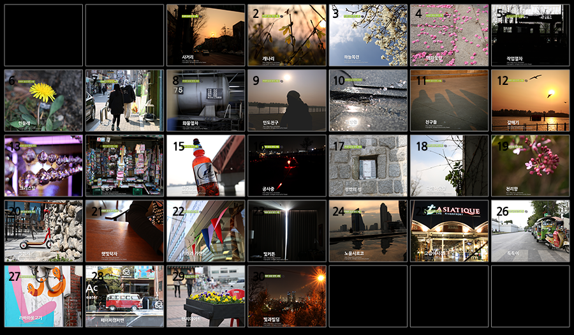Open photo 6 of the yellow dandelion
This screenshot has height=335, width=574.
point(43,100)
